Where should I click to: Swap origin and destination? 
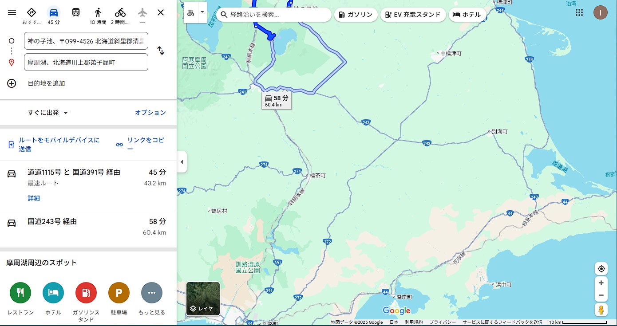tap(161, 51)
